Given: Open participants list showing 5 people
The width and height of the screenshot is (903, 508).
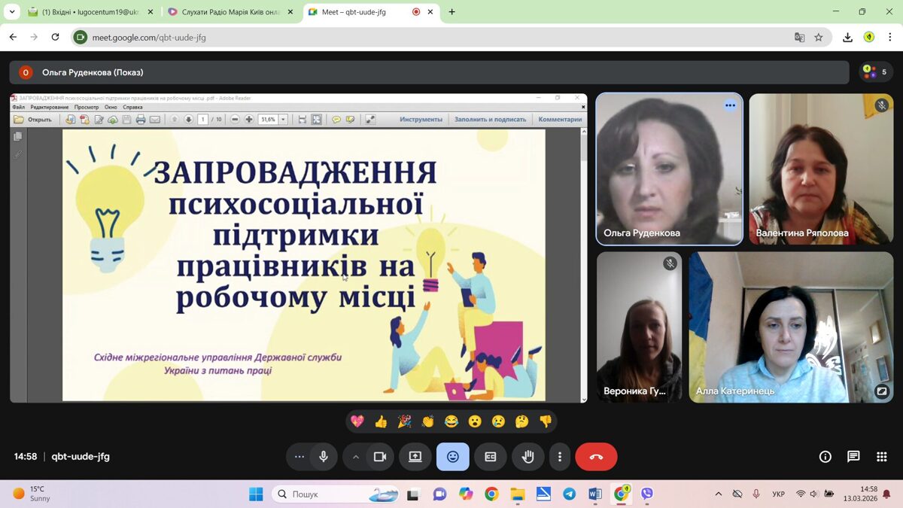Looking at the screenshot, I should pos(876,72).
